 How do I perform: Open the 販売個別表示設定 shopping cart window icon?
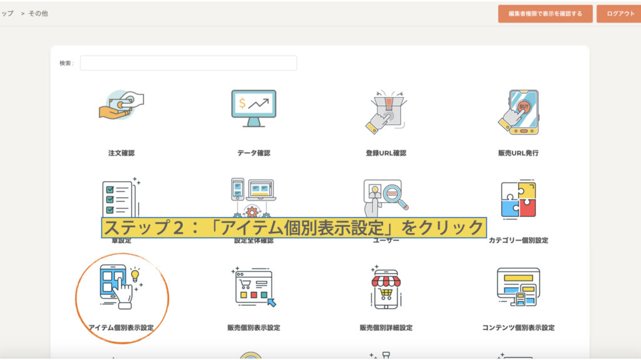click(254, 286)
